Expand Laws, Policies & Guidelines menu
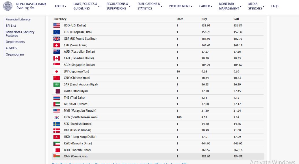Image resolution: width=299 pixels, height=164 pixels. 86,6
